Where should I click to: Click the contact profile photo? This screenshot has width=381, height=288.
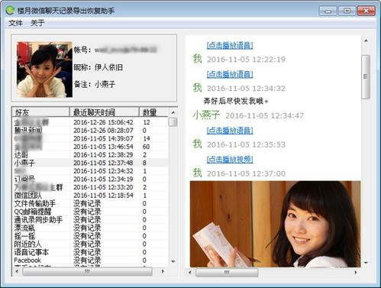[44, 70]
